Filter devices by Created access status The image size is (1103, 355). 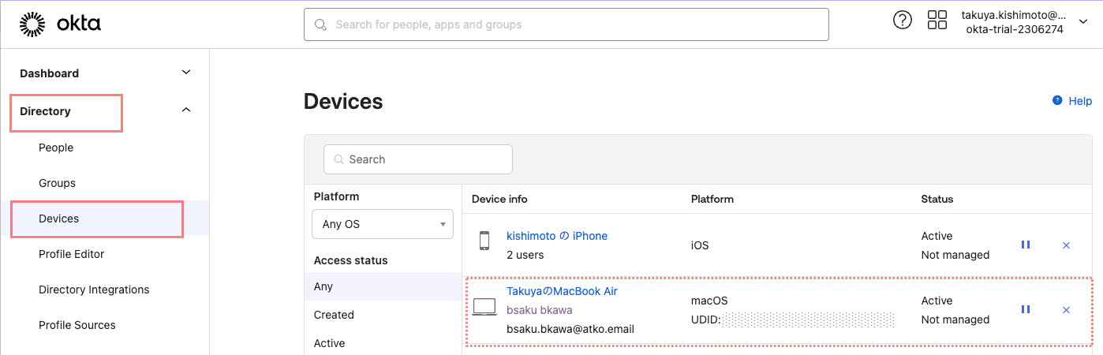click(x=334, y=315)
